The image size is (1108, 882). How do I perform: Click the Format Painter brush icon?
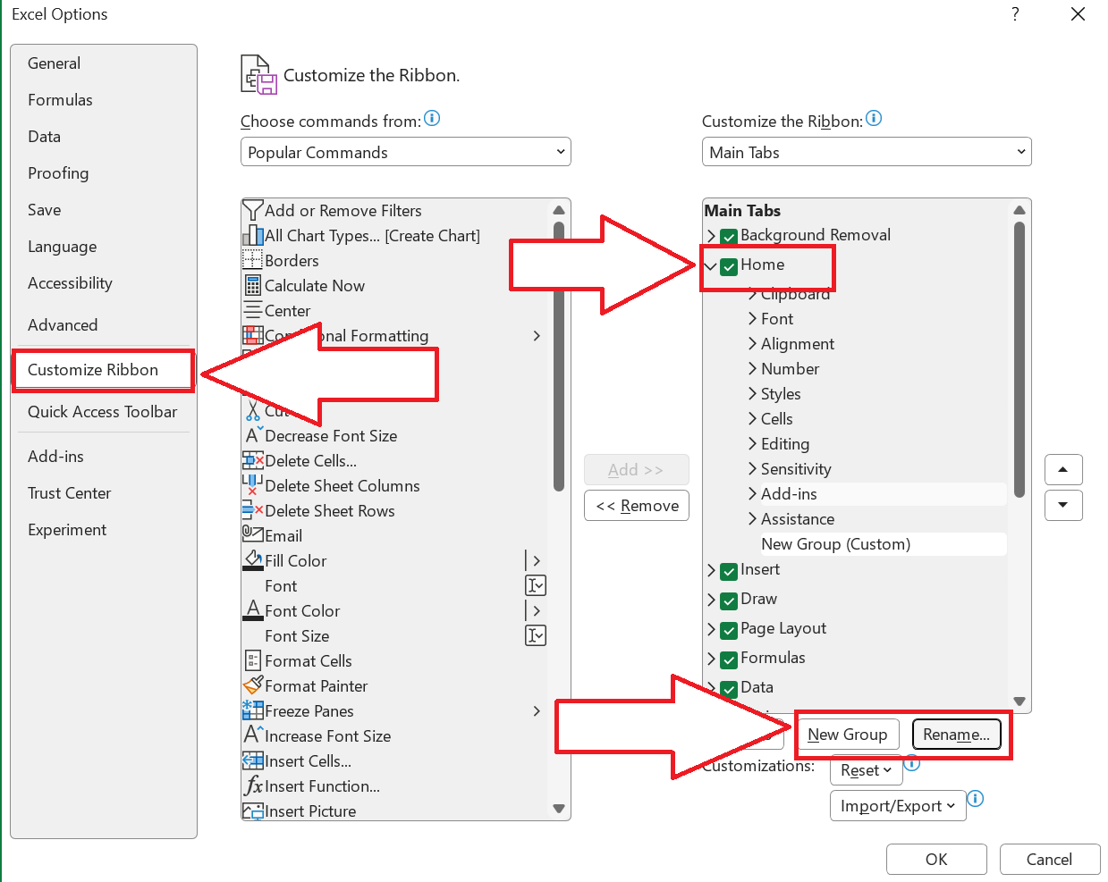[x=253, y=685]
